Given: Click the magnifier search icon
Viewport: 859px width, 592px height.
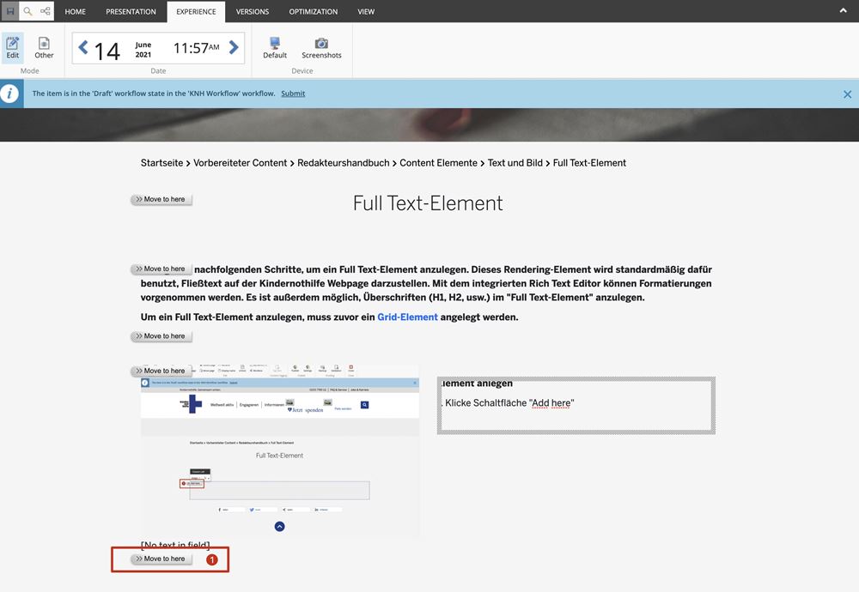Looking at the screenshot, I should 27,11.
